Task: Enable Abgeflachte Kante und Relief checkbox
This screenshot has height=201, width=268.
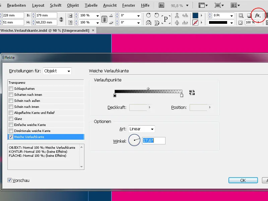Action: point(11,113)
